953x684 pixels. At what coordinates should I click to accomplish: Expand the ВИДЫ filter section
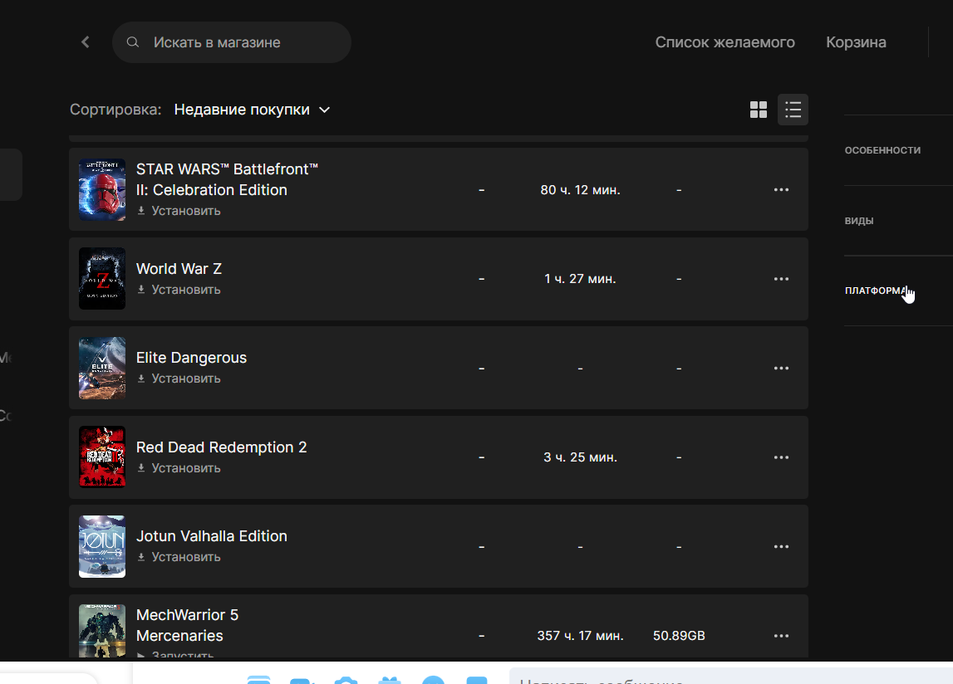pyautogui.click(x=859, y=221)
